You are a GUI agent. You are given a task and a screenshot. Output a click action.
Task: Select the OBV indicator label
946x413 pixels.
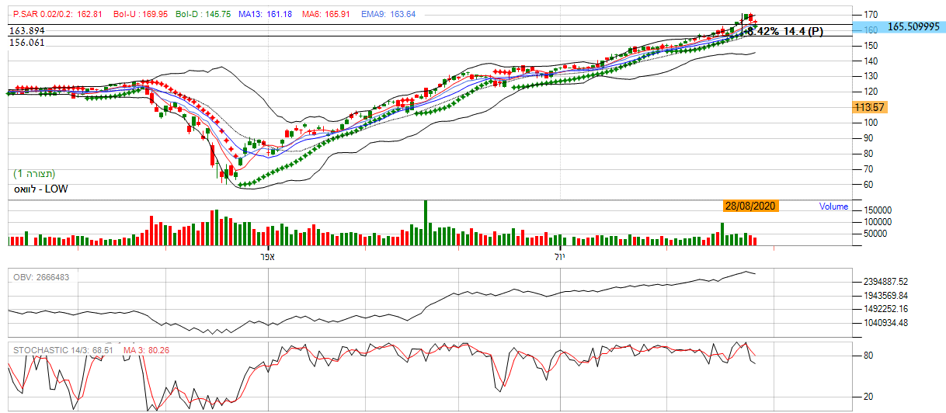(41, 277)
